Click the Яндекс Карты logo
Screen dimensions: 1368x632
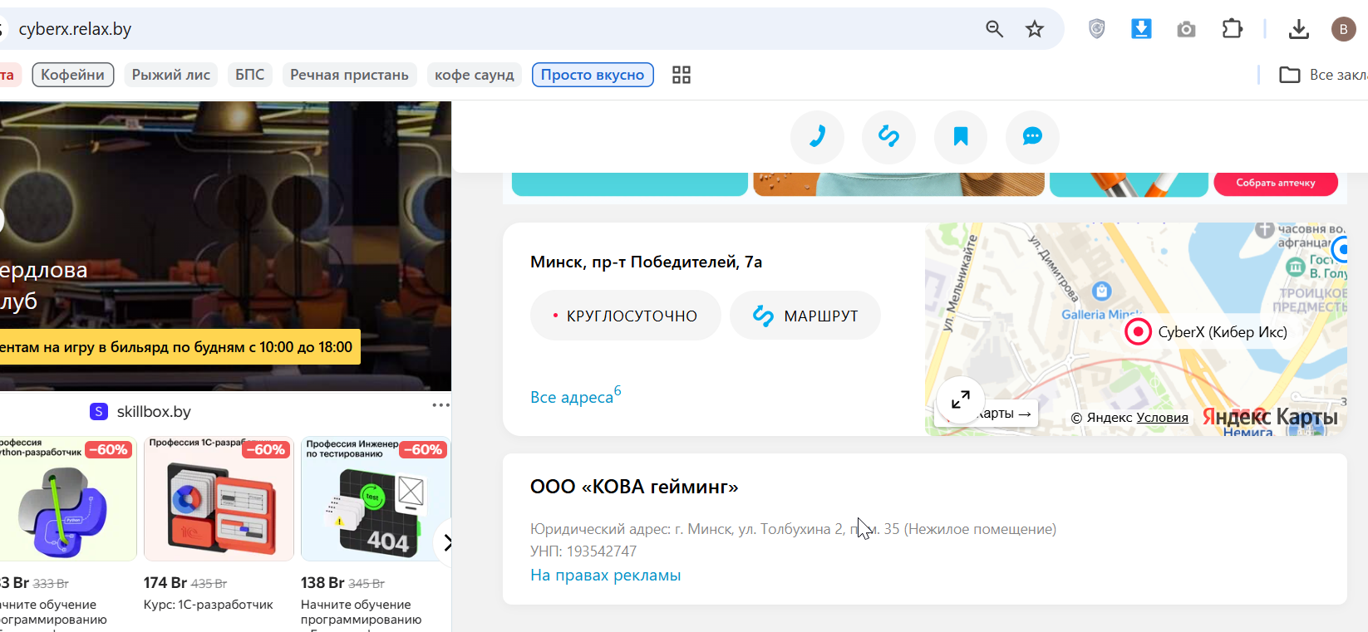[x=1270, y=416]
